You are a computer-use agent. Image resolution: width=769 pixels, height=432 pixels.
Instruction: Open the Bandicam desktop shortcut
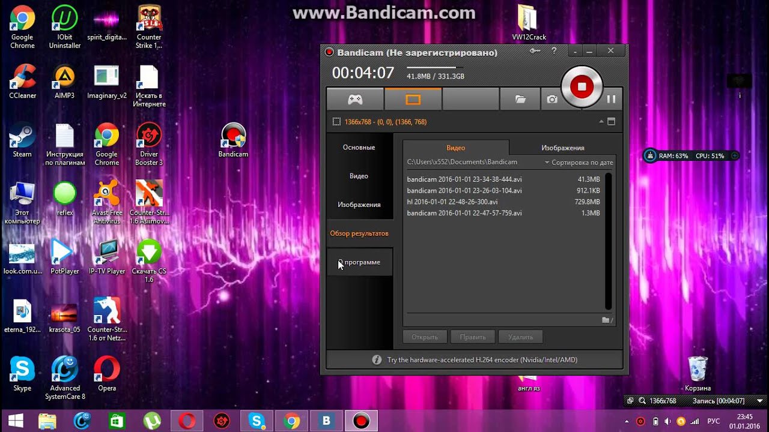[233, 140]
